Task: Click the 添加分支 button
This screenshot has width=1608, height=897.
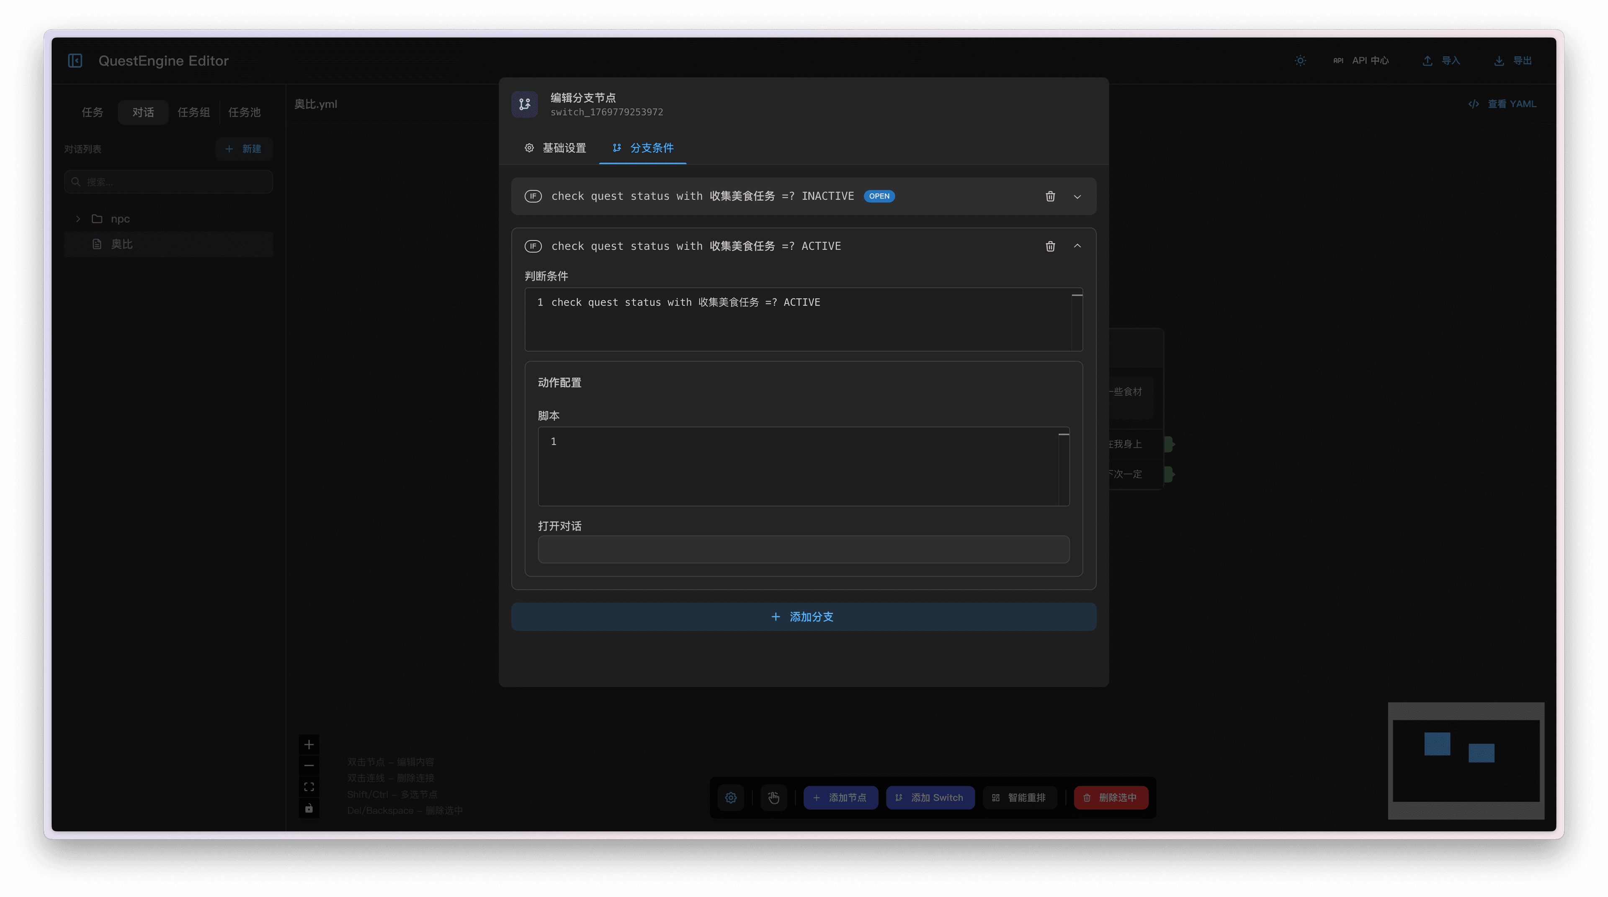Action: pos(803,616)
